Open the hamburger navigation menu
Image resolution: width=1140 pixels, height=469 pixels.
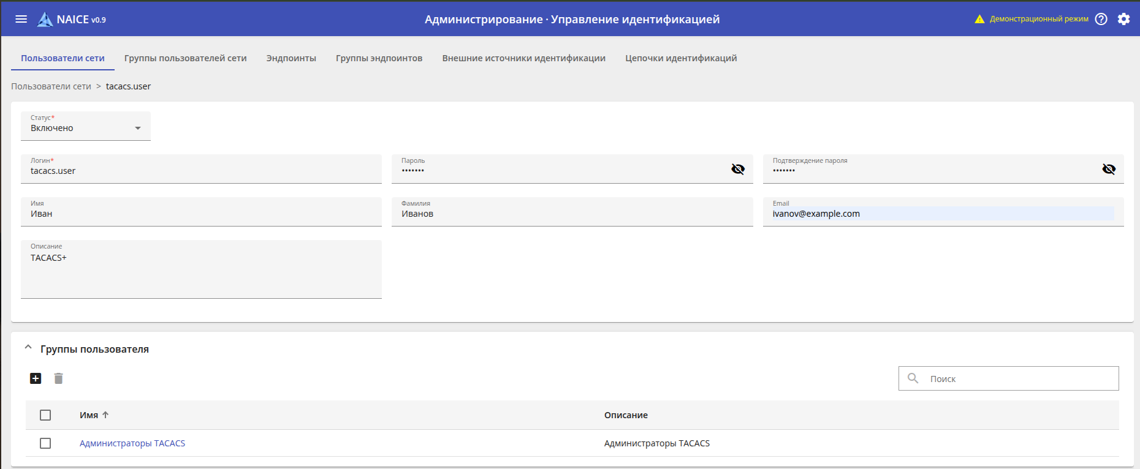point(21,19)
